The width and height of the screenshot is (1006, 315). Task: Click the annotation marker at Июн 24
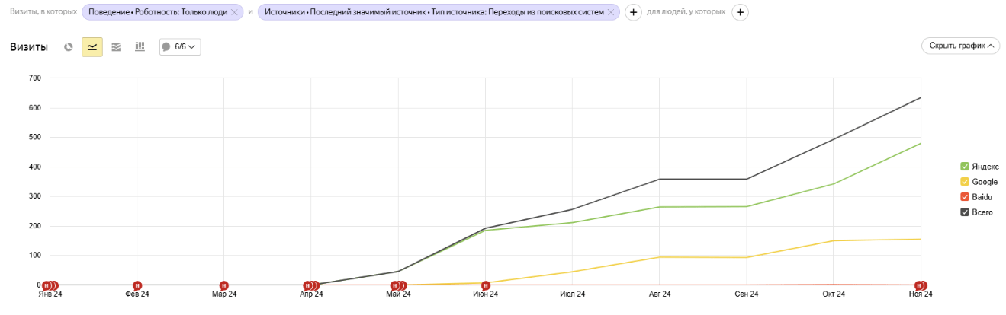pos(485,285)
